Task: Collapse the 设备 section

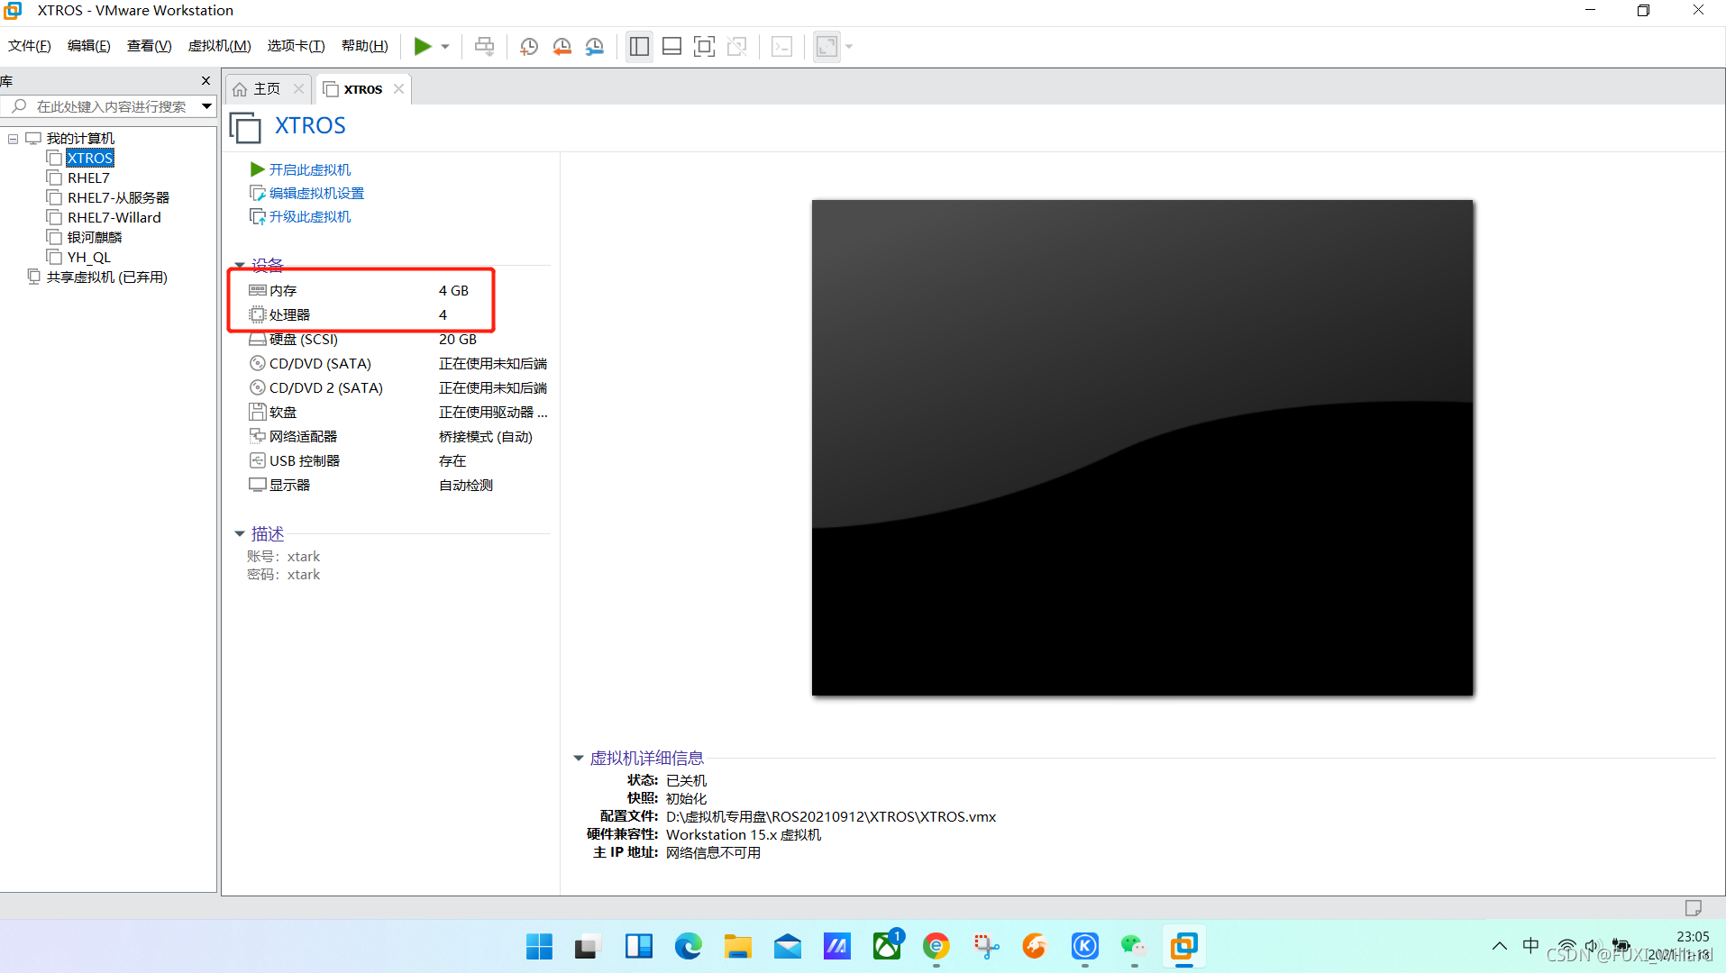Action: (x=240, y=266)
